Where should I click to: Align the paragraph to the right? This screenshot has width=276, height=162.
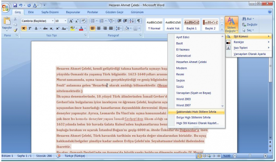(x=105, y=28)
